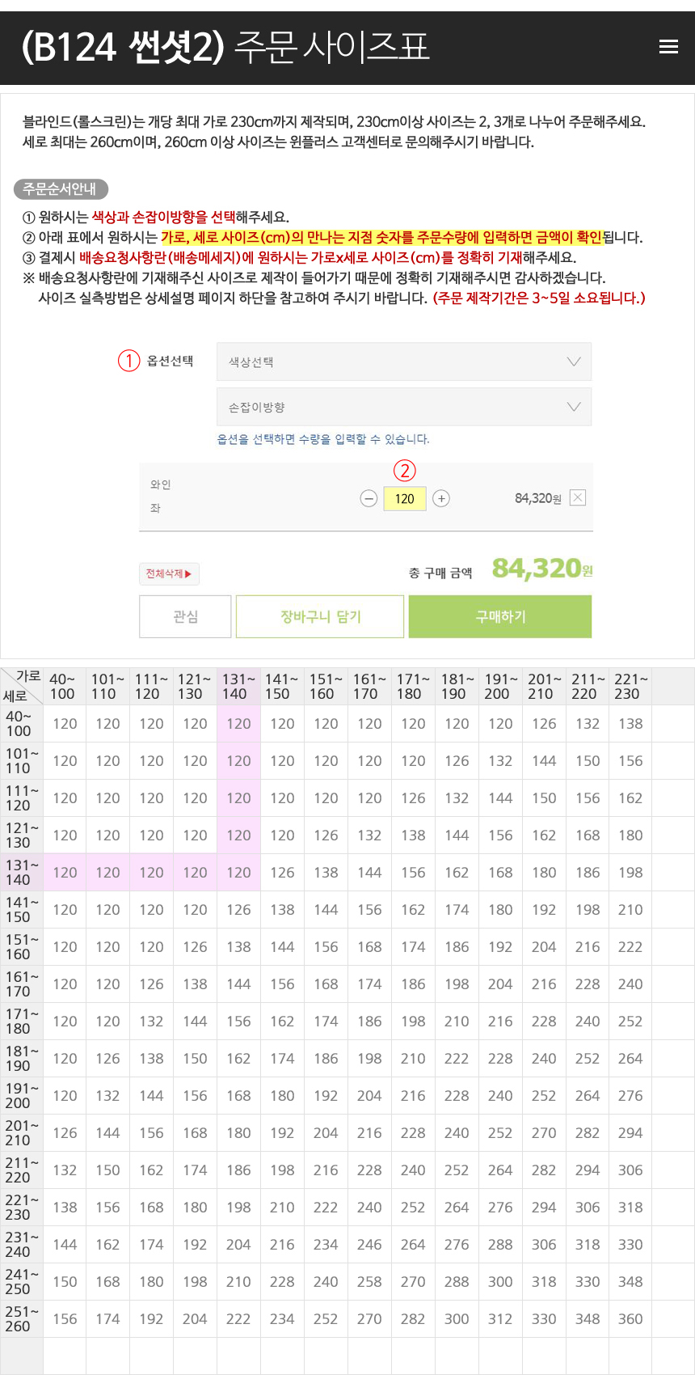Decrease quantity with the minus button
Viewport: 695px width, 1375px height.
[x=369, y=498]
